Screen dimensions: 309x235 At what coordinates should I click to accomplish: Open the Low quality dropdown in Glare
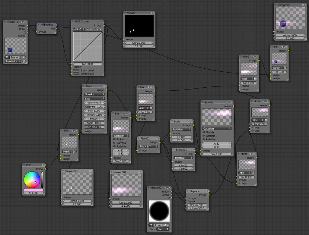coord(94,99)
